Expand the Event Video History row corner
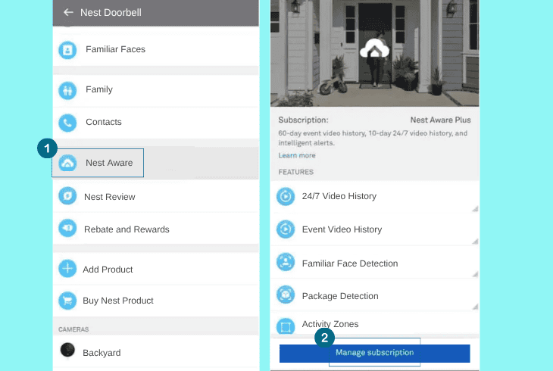Viewport: 553px width, 371px height. coord(475,242)
